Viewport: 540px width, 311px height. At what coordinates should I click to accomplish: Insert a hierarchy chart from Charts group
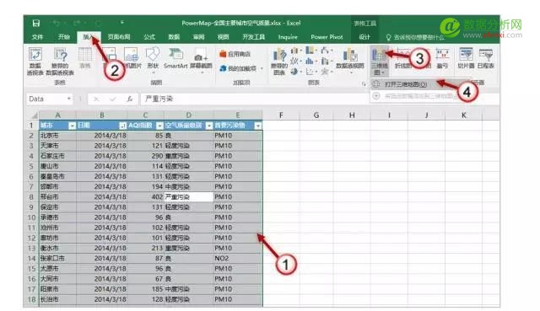(x=310, y=51)
